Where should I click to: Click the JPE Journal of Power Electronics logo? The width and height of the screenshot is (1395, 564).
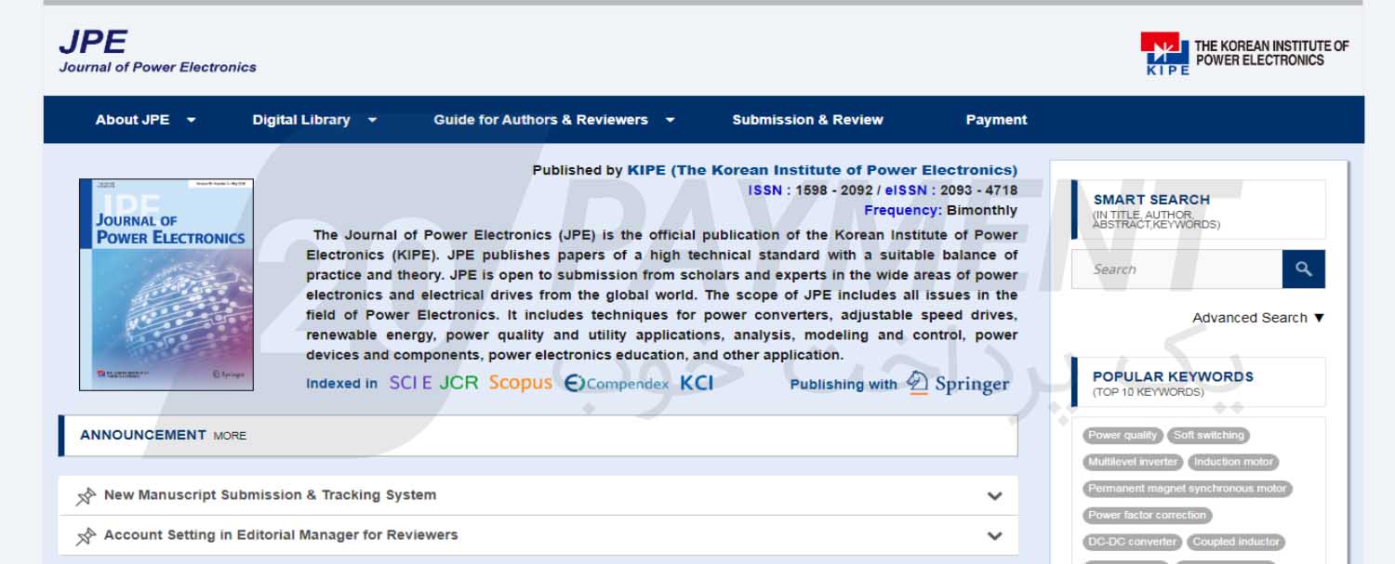coord(157,51)
